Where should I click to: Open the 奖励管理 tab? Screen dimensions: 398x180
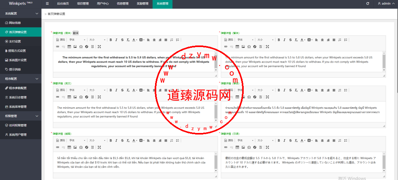[x=142, y=4]
